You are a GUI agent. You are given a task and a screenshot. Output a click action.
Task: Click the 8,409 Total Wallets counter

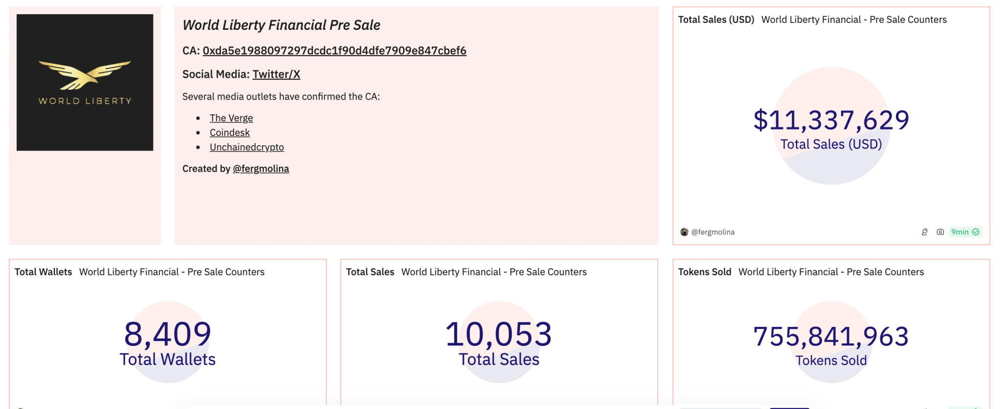(x=168, y=334)
